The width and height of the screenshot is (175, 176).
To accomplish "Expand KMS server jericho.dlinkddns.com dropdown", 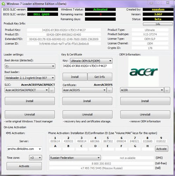I will pos(24,149).
